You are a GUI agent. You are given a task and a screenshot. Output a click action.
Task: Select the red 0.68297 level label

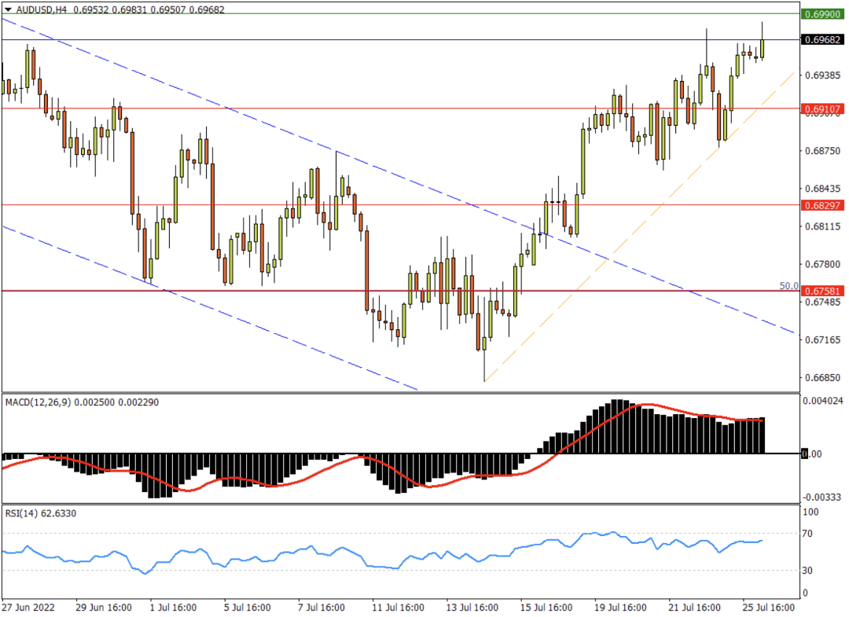point(822,205)
